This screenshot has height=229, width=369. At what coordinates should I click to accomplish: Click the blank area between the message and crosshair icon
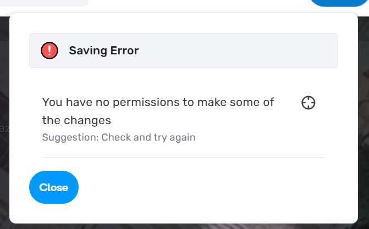coord(289,103)
